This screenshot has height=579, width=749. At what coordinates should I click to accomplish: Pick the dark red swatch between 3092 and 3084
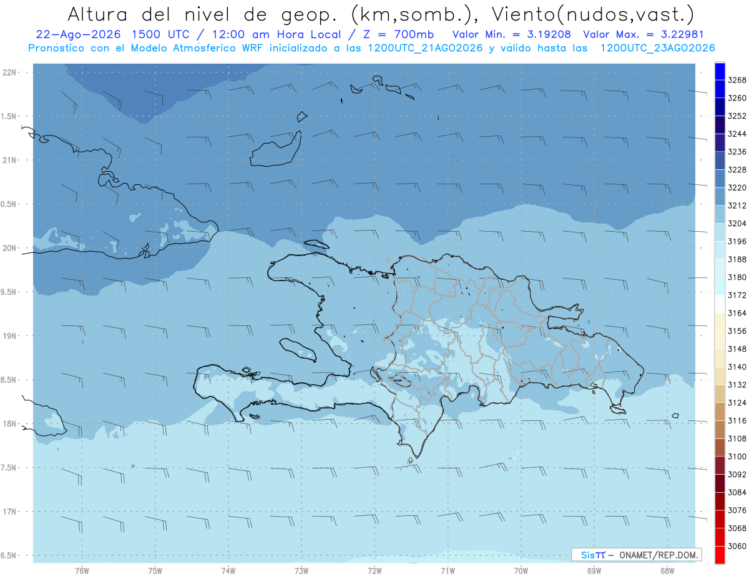pyautogui.click(x=720, y=483)
